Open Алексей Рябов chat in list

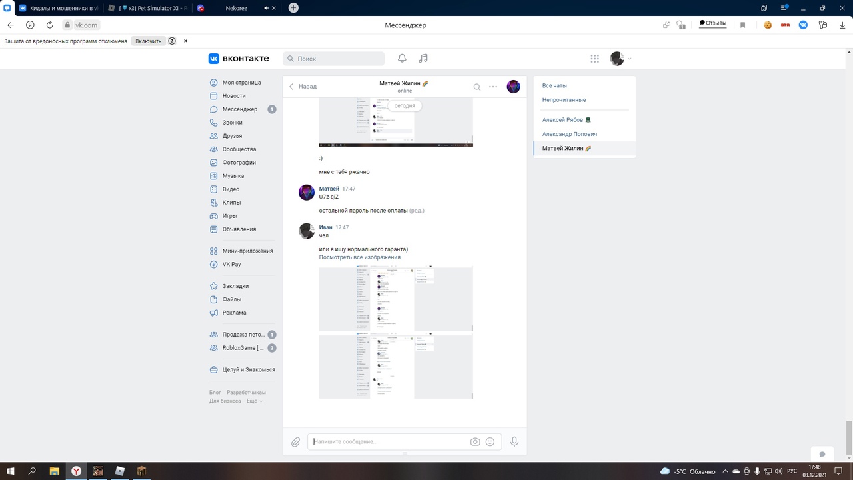pos(566,120)
